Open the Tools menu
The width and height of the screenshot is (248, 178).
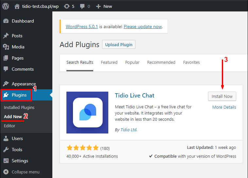[17, 150]
